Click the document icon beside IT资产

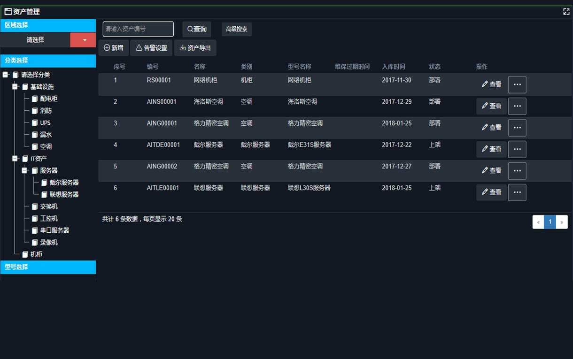25,159
